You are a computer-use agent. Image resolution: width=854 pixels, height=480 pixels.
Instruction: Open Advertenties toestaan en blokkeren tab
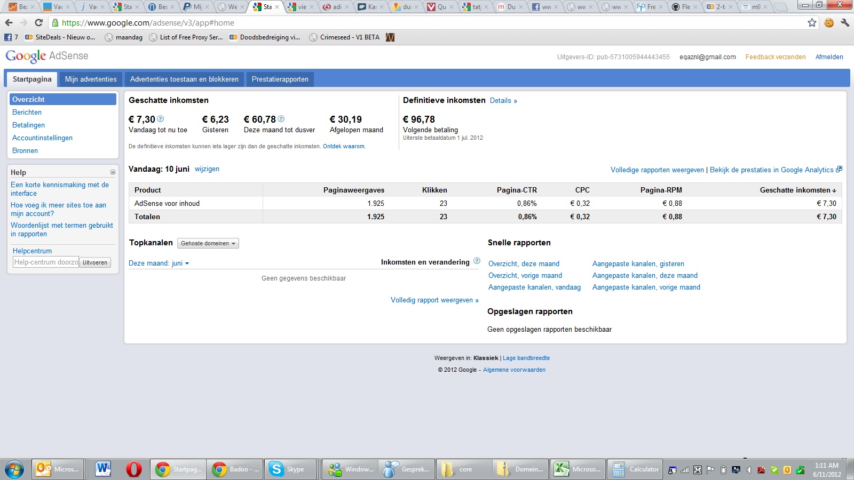click(184, 79)
